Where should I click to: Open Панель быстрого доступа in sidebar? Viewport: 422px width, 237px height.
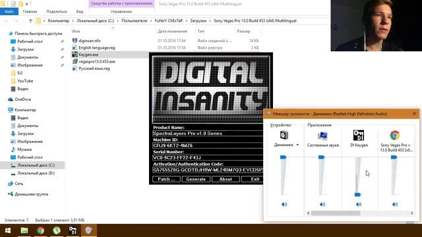point(38,34)
